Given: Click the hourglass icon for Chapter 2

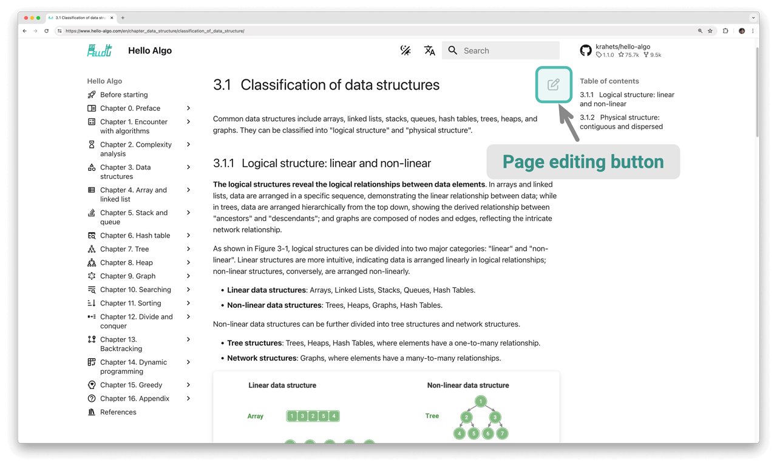Looking at the screenshot, I should point(91,144).
